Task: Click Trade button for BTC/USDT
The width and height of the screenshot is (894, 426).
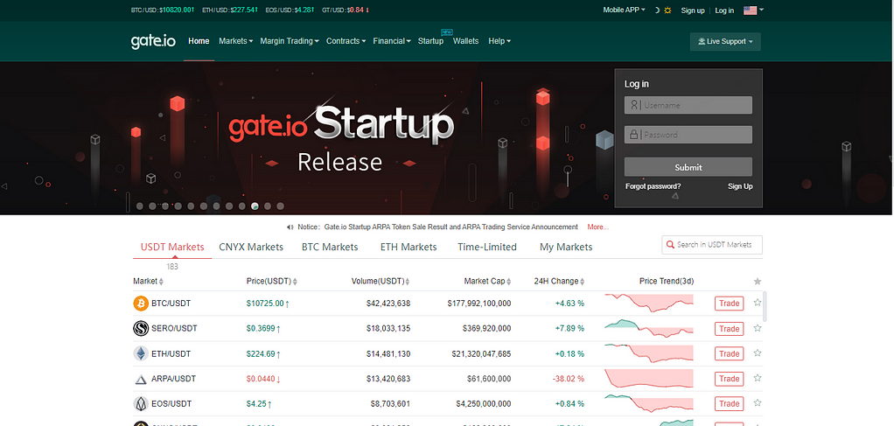Action: 730,304
